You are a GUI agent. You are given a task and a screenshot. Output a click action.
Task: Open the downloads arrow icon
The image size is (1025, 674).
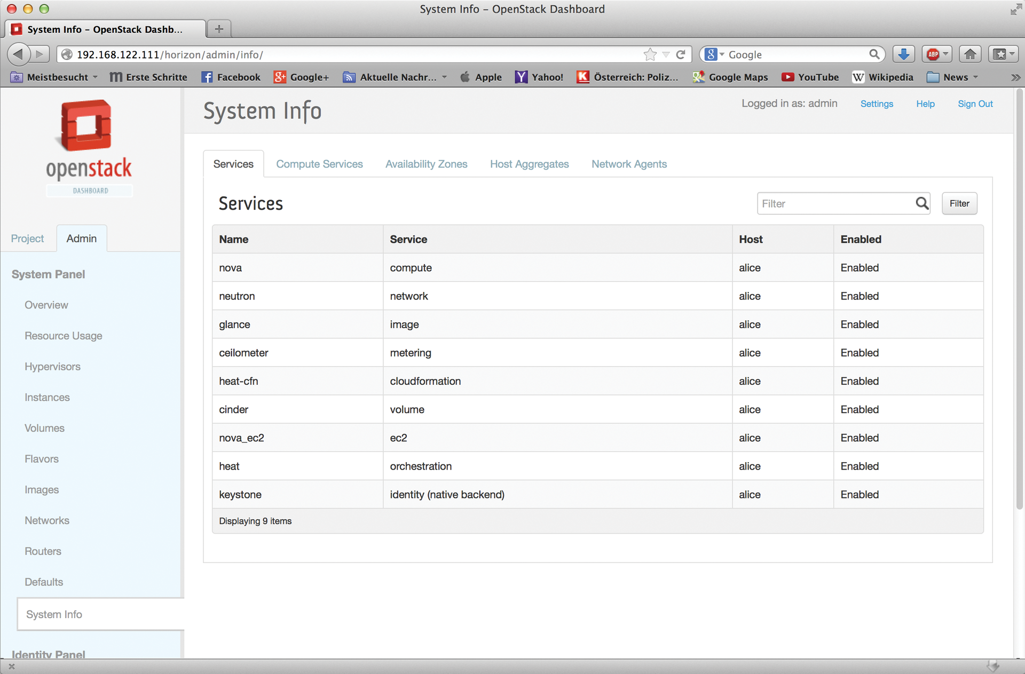click(x=903, y=54)
